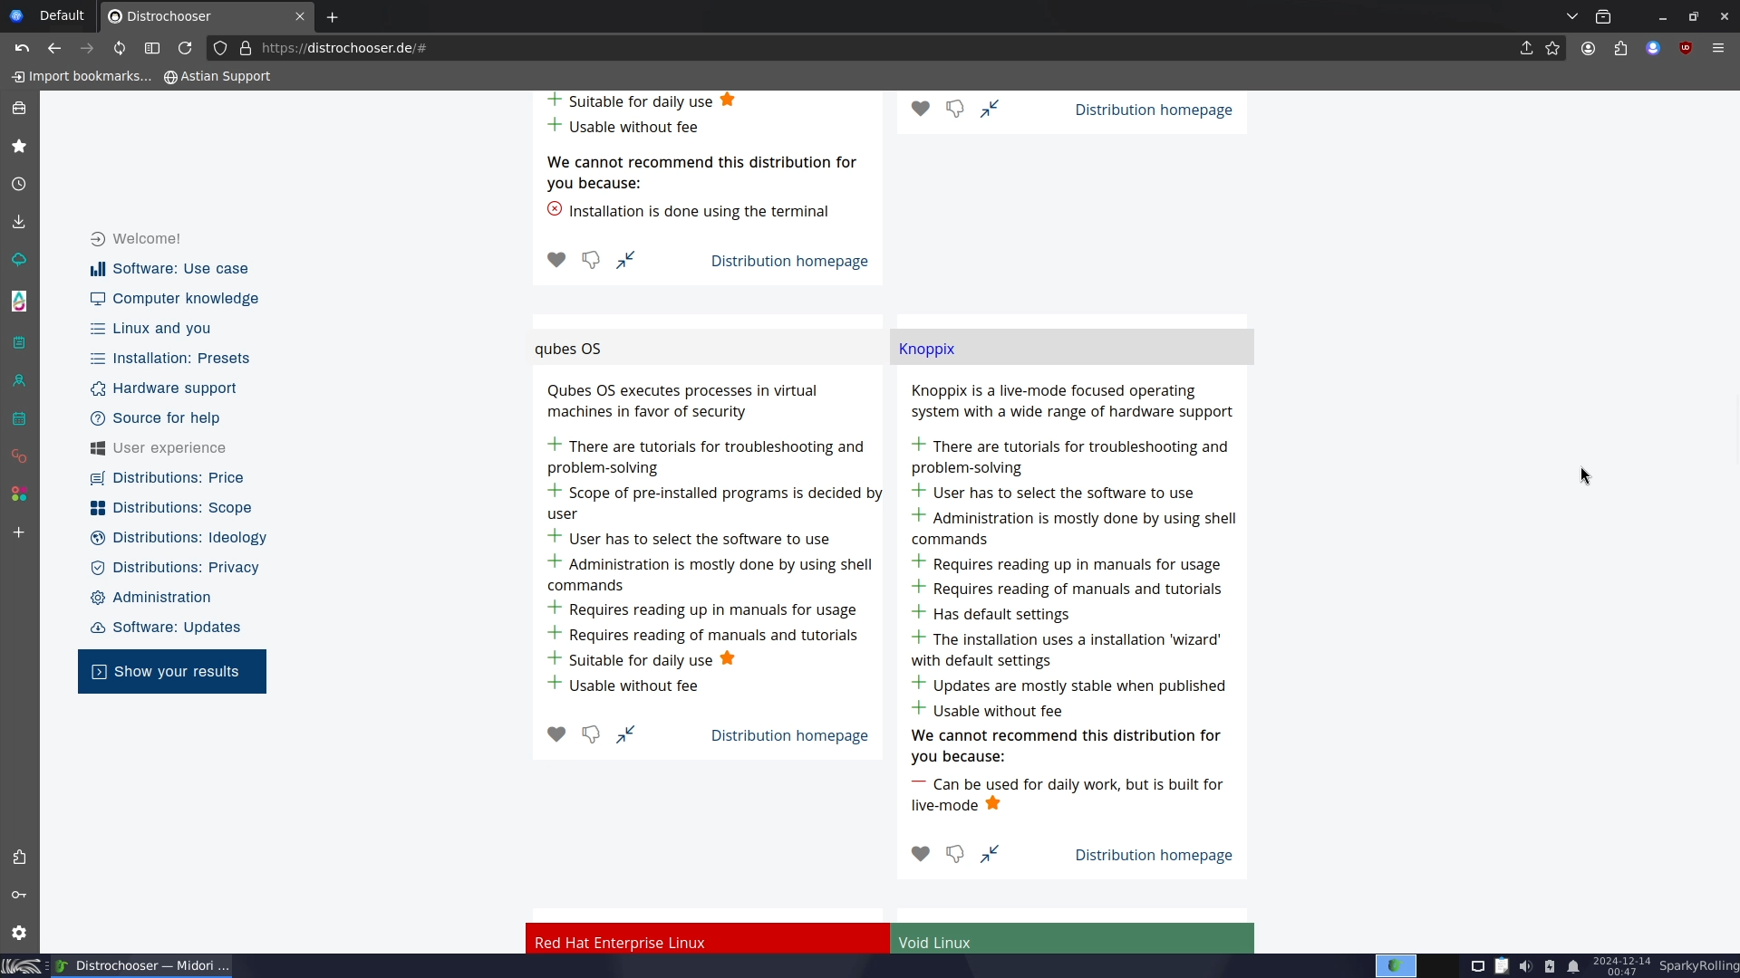Click the Red Hat Enterprise Linux header
The width and height of the screenshot is (1740, 978).
point(620,943)
